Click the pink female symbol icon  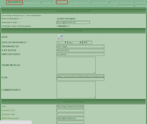point(62,39)
